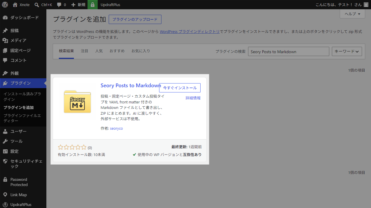Viewport: 371px width, 208px height.
Task: Click the green padlock icon in admin bar
Action: pyautogui.click(x=92, y=5)
